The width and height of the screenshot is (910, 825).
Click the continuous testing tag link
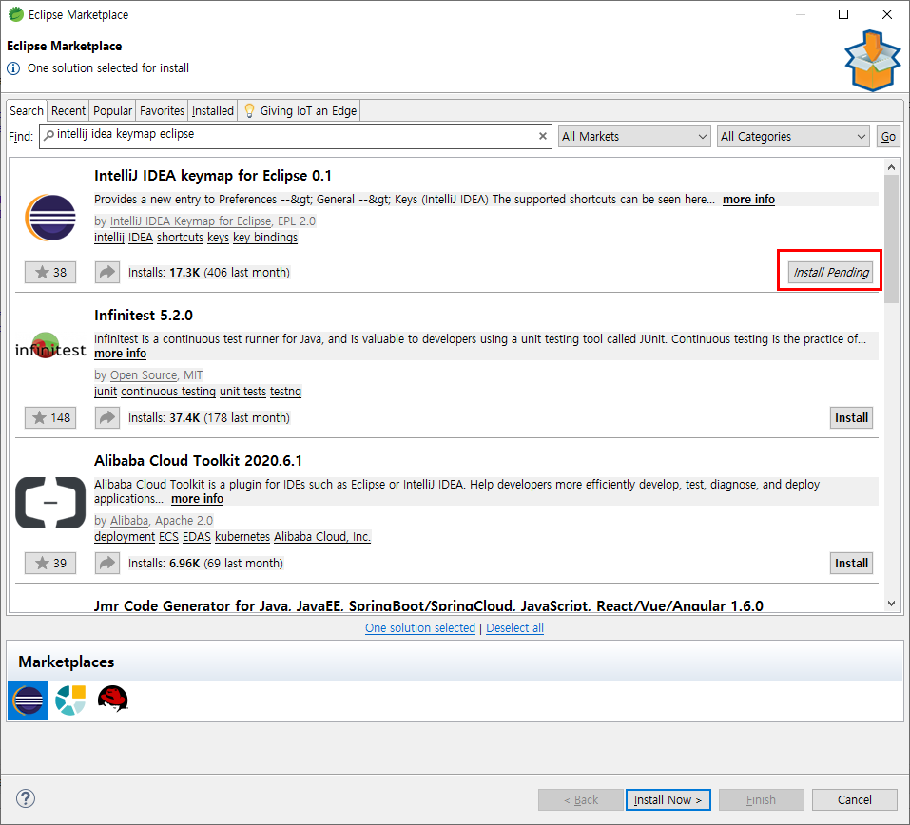pyautogui.click(x=168, y=392)
